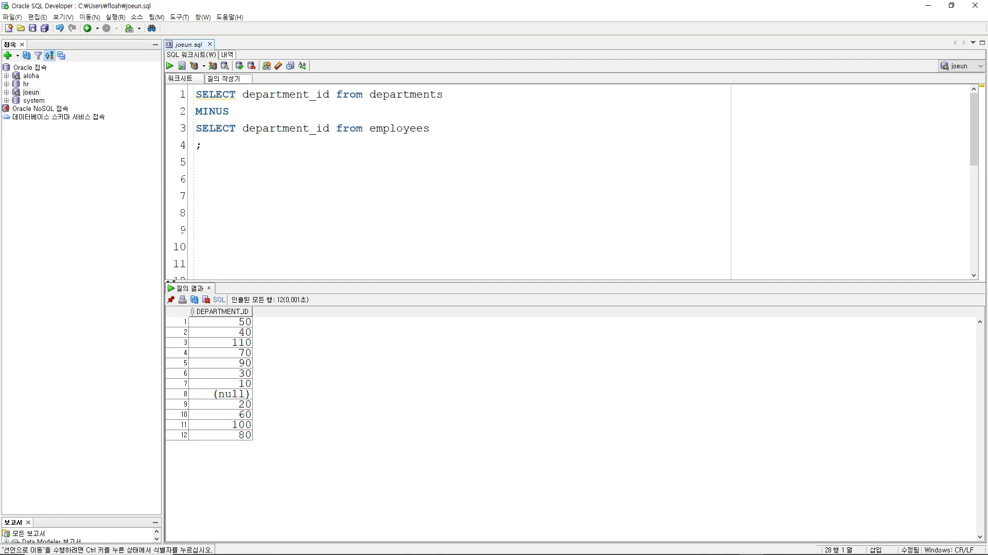Image resolution: width=988 pixels, height=555 pixels.
Task: Clear worksheet with the eraser icon
Action: (x=278, y=66)
